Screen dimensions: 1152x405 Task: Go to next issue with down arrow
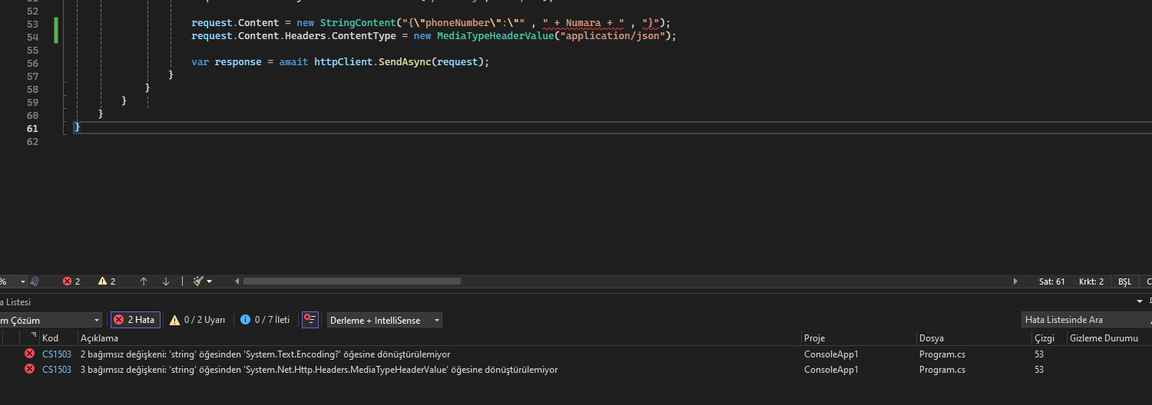pyautogui.click(x=166, y=282)
